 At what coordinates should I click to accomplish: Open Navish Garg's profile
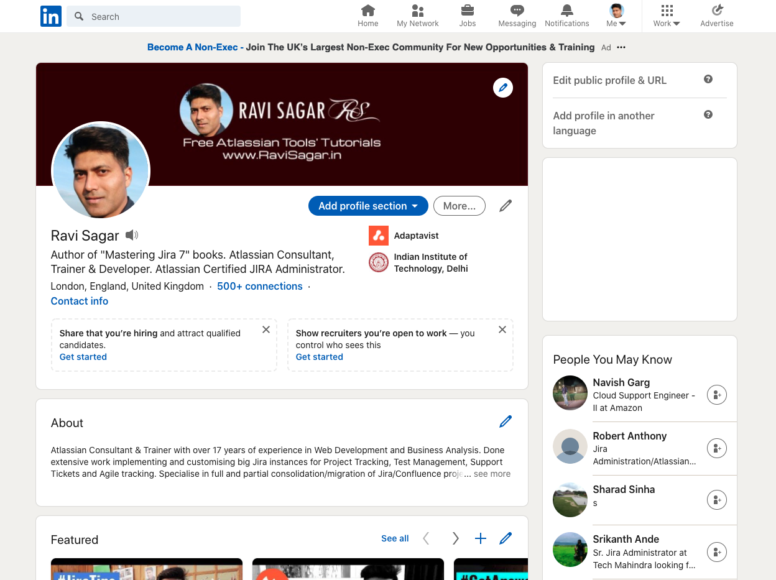[621, 382]
